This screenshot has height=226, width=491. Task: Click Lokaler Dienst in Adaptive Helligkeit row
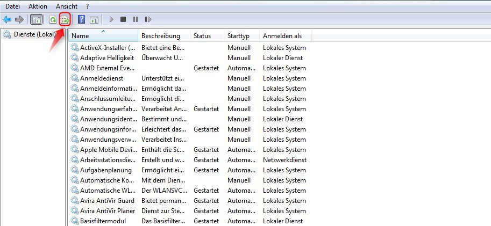pyautogui.click(x=283, y=58)
